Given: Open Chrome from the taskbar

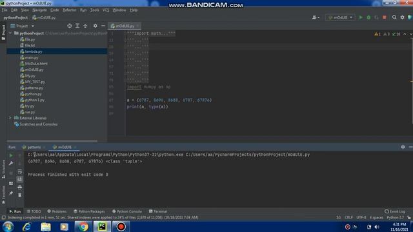Looking at the screenshot, I should pos(83,226).
